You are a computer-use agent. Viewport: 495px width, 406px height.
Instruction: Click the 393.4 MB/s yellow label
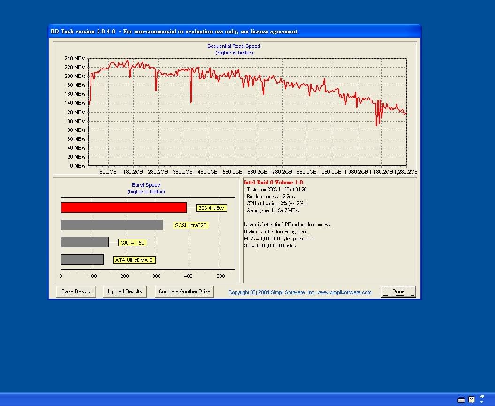coord(211,208)
